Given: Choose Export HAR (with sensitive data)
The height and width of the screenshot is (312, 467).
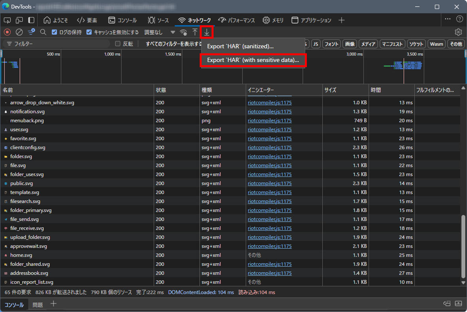Looking at the screenshot, I should coord(253,60).
